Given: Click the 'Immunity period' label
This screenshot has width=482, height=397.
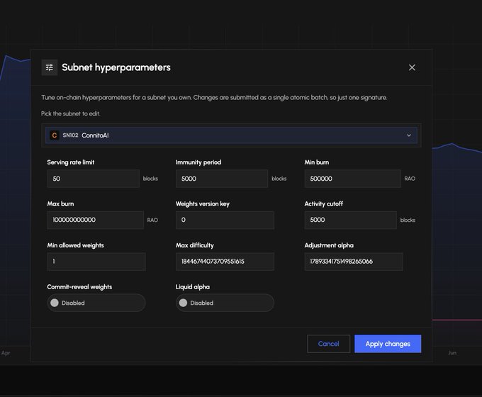Looking at the screenshot, I should [198, 162].
